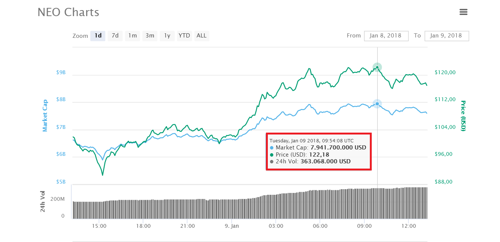The width and height of the screenshot is (500, 242).
Task: Select YTD zoom option
Action: [x=184, y=36]
